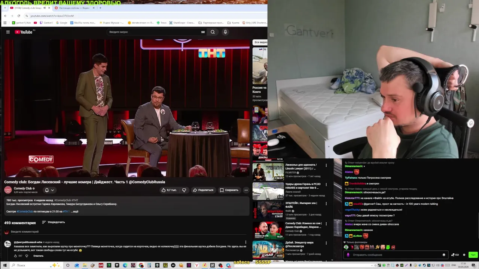Go to the YouTube home logo
Screen dimensions: 479x269
pyautogui.click(x=24, y=32)
